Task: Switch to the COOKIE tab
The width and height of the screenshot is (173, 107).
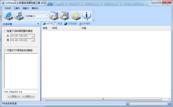Action: click(71, 24)
